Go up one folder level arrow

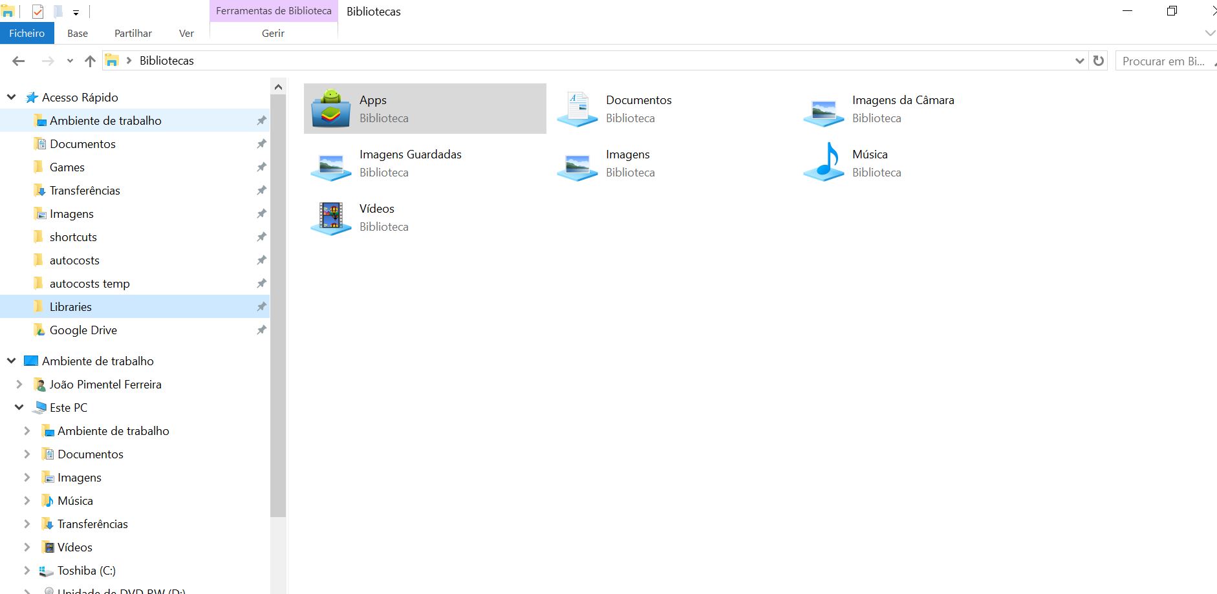[x=90, y=61]
